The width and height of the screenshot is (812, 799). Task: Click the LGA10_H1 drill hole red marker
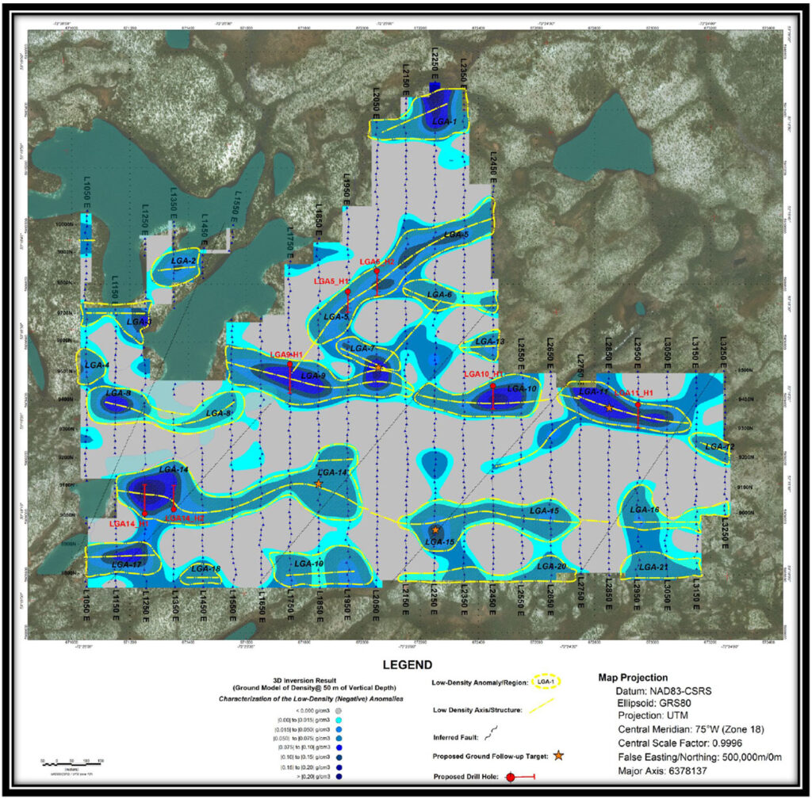click(493, 386)
